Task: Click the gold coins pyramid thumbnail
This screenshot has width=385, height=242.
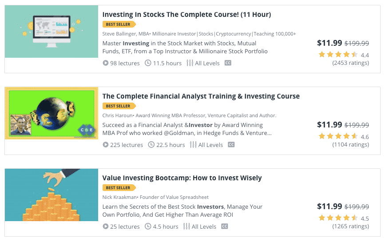Action: point(52,195)
